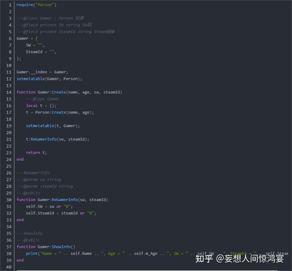Click the print("Name = " ...) statement on line 38
292x271 pixels.
pos(157,254)
